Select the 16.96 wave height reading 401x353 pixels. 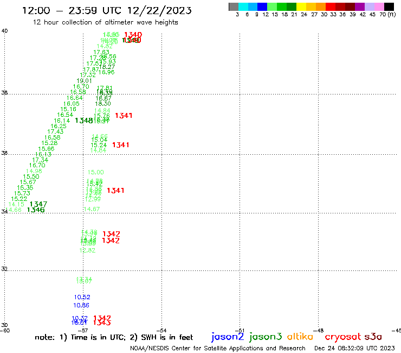(x=106, y=72)
